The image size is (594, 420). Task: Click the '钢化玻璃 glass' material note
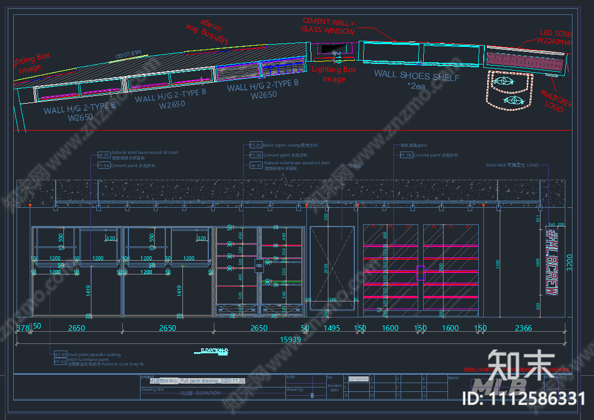coord(414,145)
